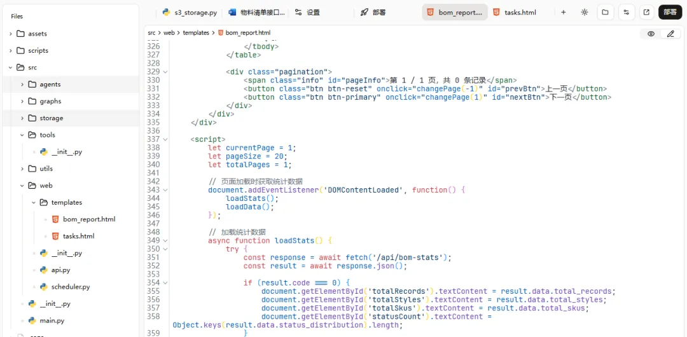Open bom_report.html in the file tree

click(x=90, y=219)
